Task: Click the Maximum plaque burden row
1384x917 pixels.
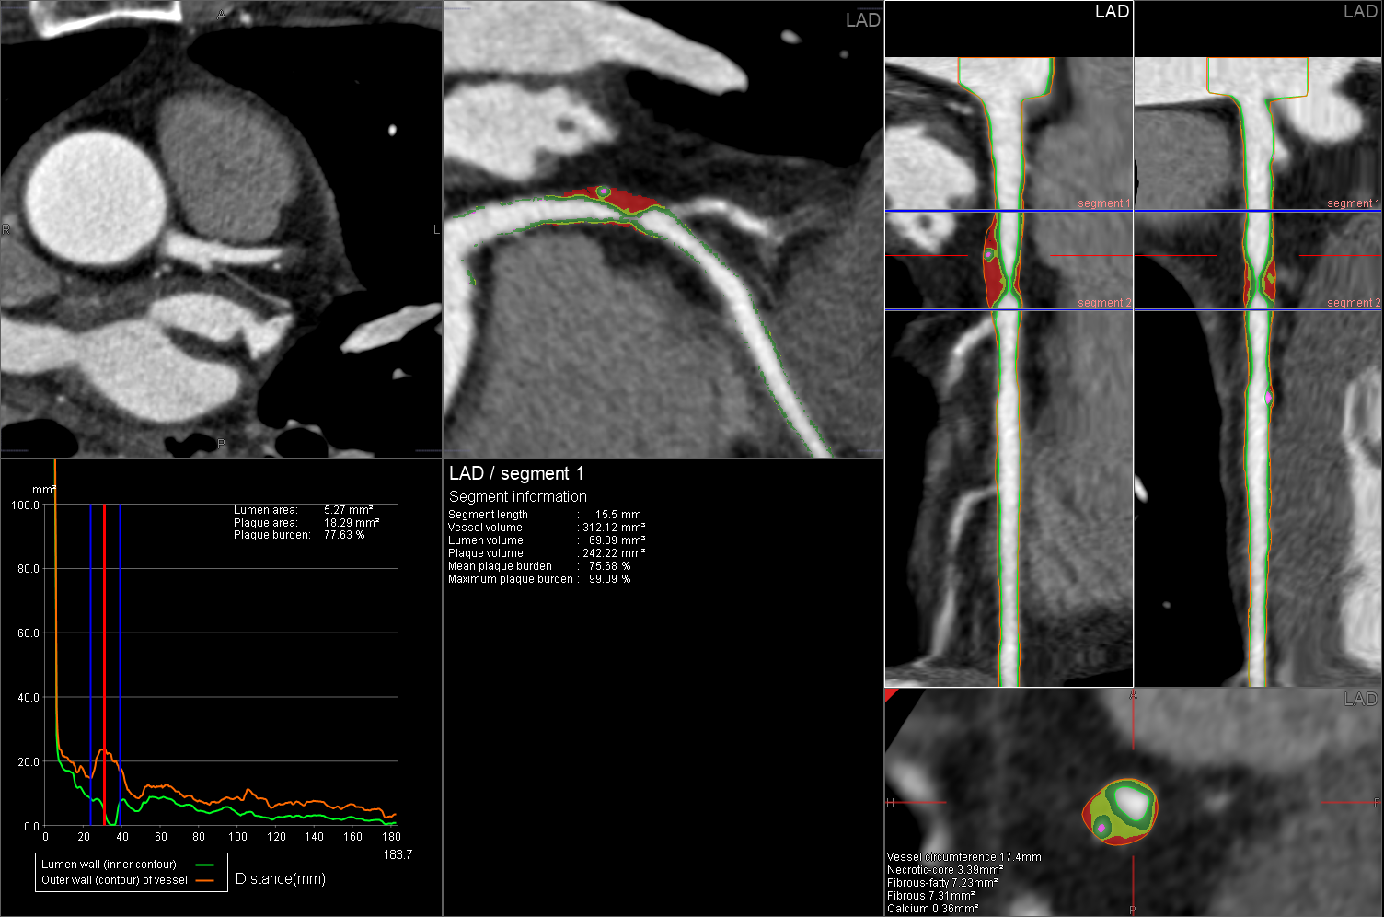Action: (538, 579)
